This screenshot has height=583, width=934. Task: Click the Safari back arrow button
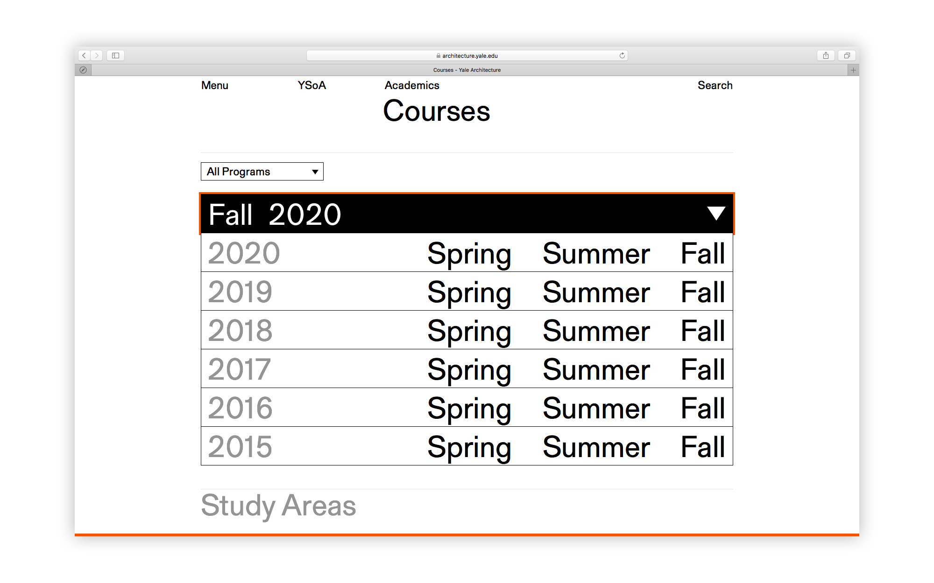[84, 56]
